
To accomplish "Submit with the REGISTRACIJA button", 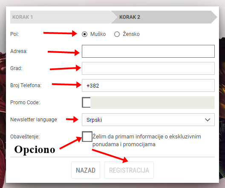I will tap(129, 170).
